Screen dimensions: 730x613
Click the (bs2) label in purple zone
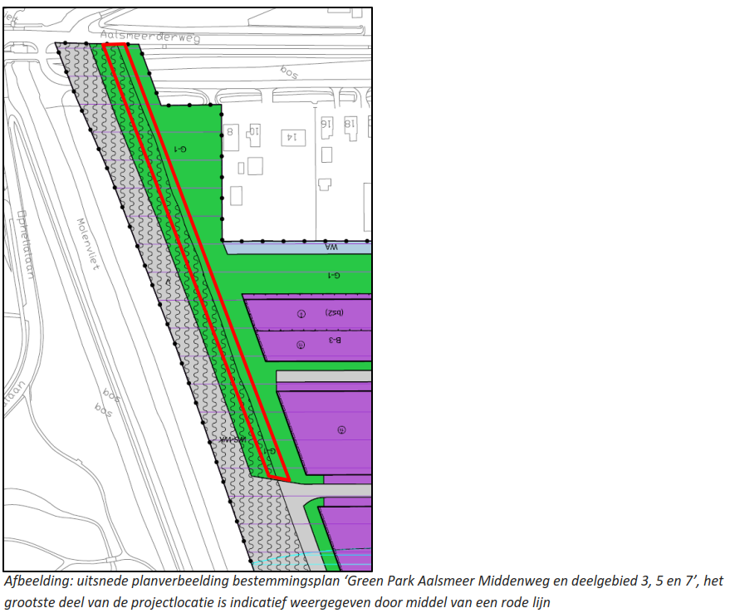(x=335, y=313)
